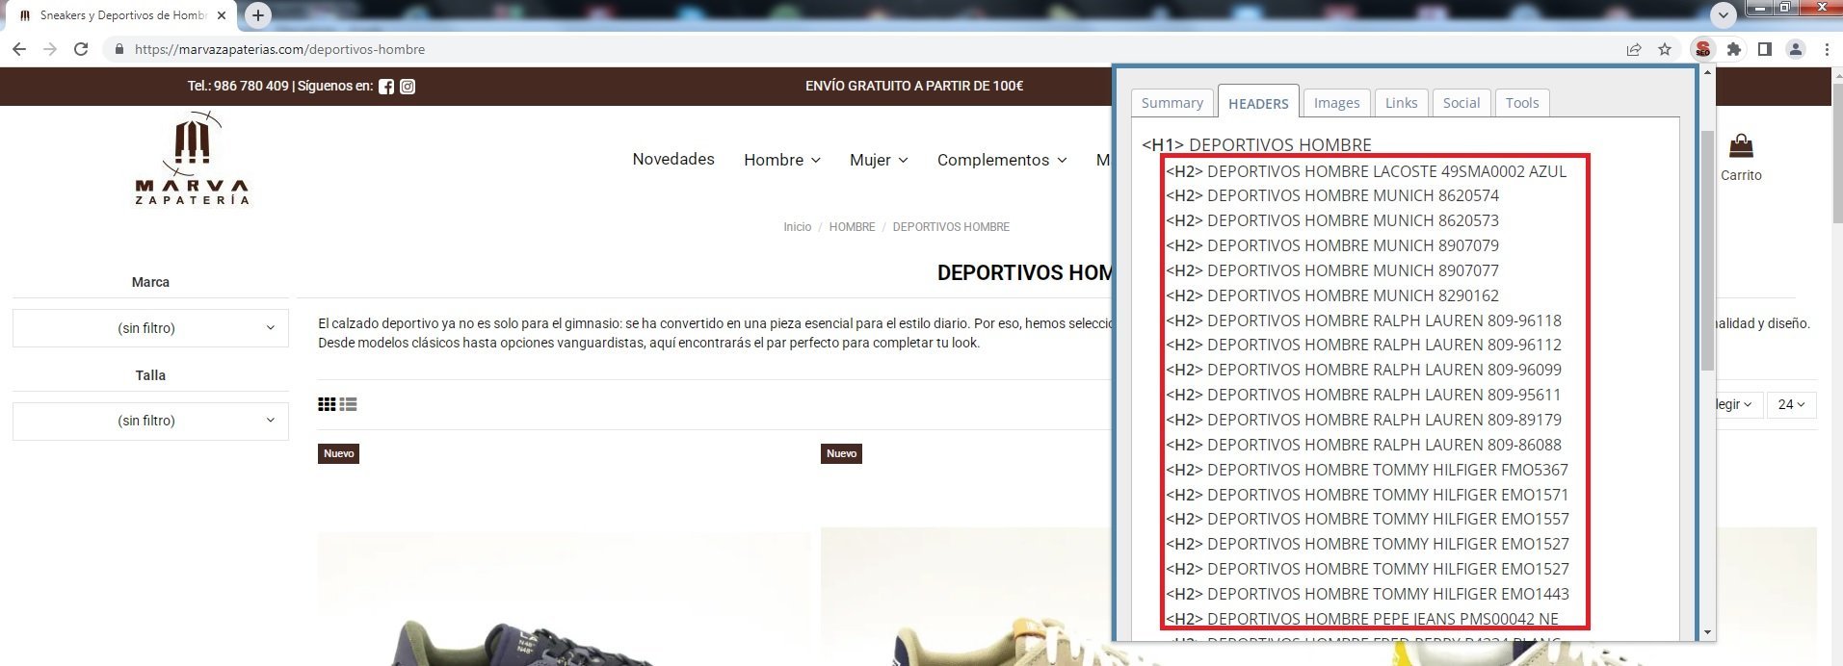The width and height of the screenshot is (1843, 666).
Task: Toggle the browser side panel icon
Action: tap(1765, 49)
